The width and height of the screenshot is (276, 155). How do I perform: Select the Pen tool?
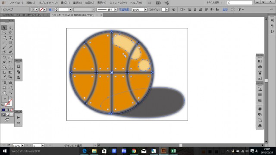[4, 37]
